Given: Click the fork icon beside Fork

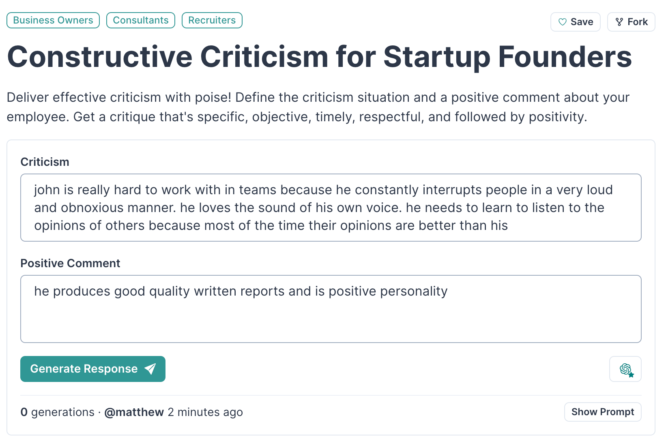Looking at the screenshot, I should click(x=619, y=22).
